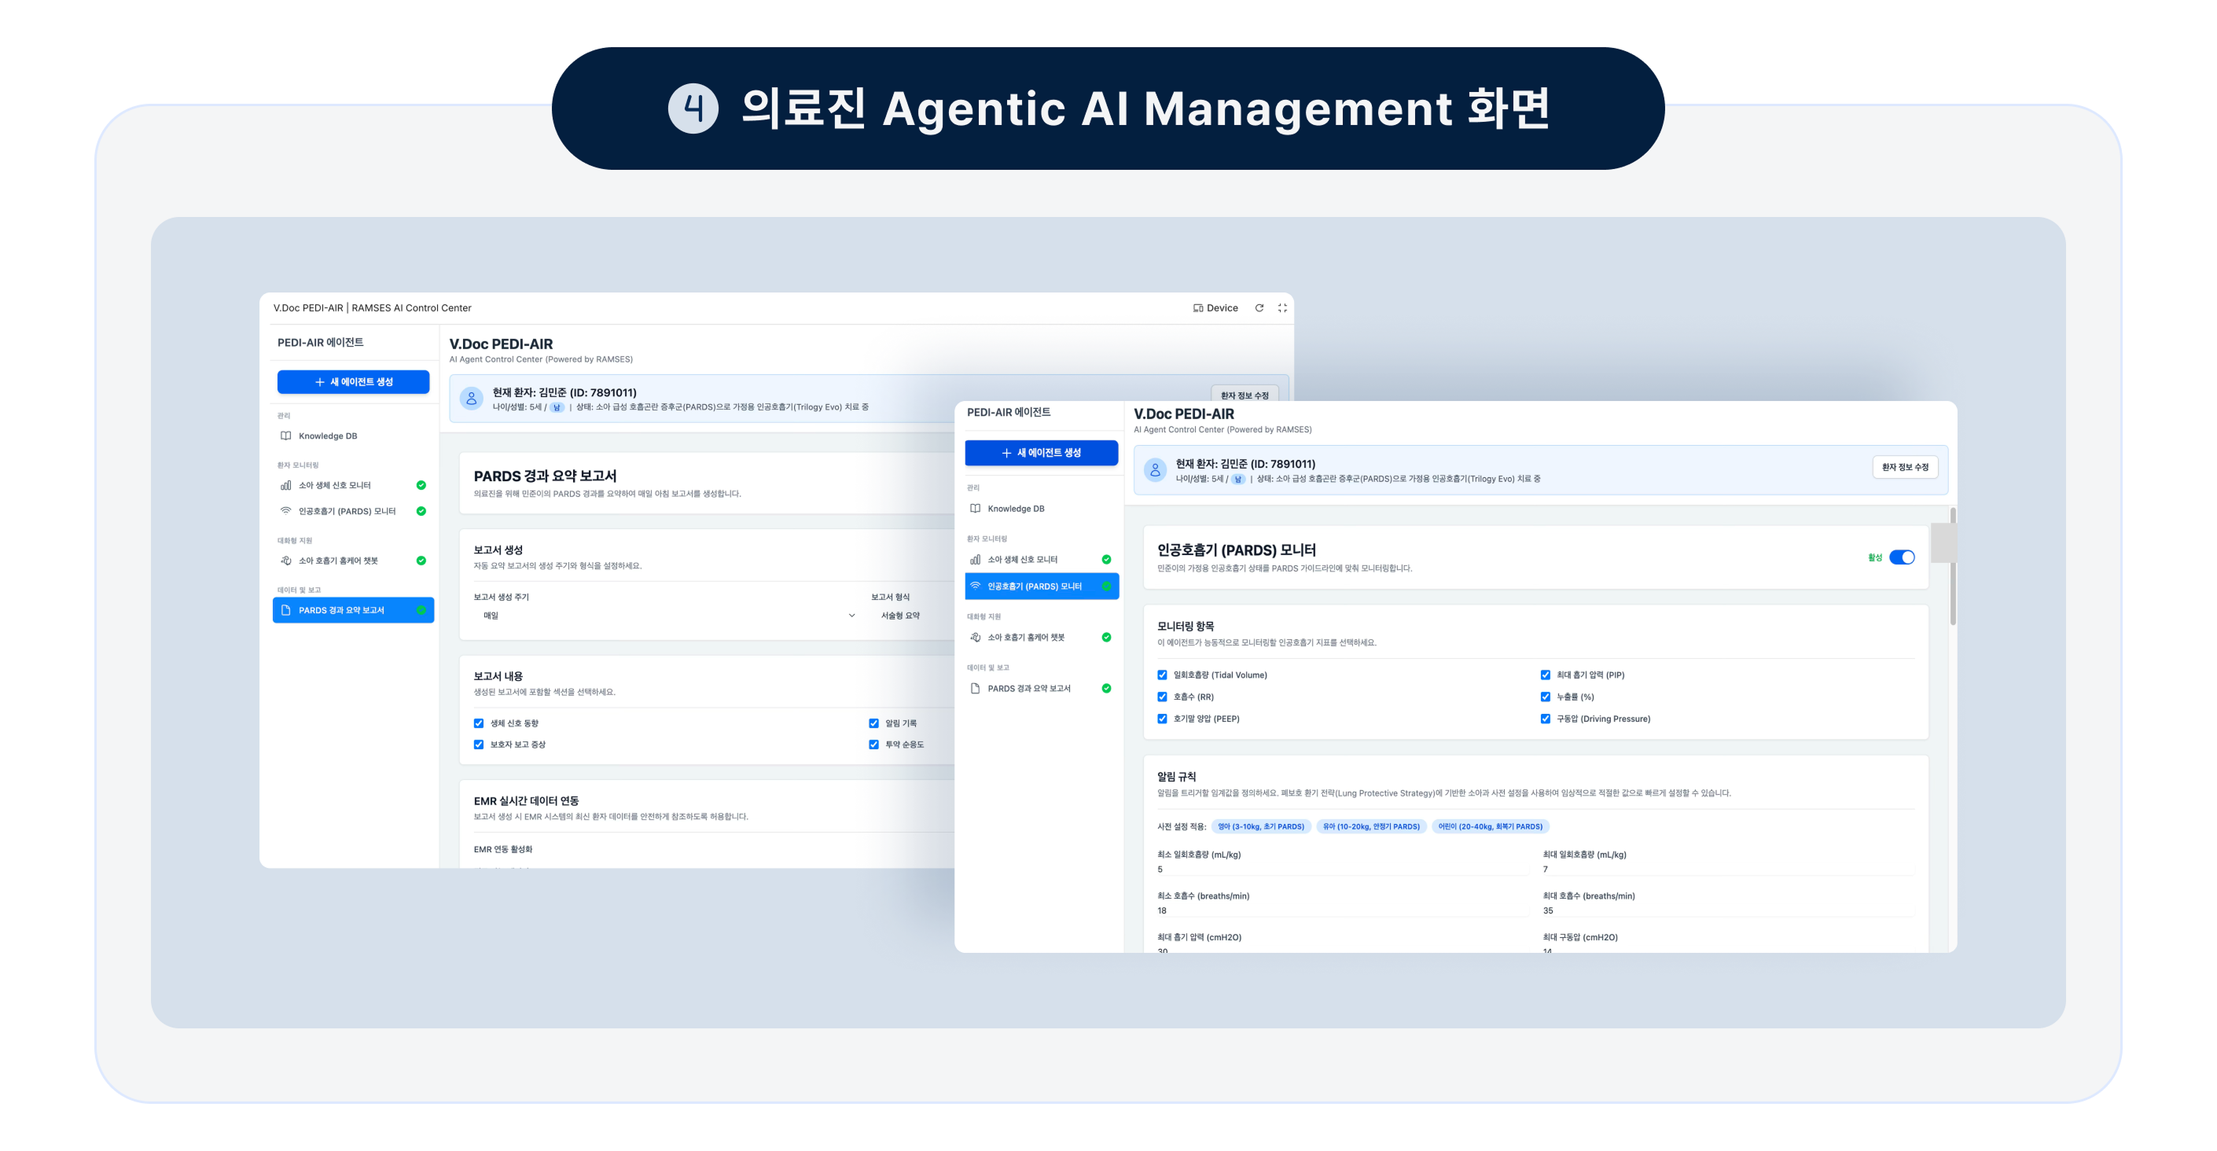Screen dimensions: 2217x1151
Task: Click the refresh icon in the top bar
Action: coord(1259,308)
